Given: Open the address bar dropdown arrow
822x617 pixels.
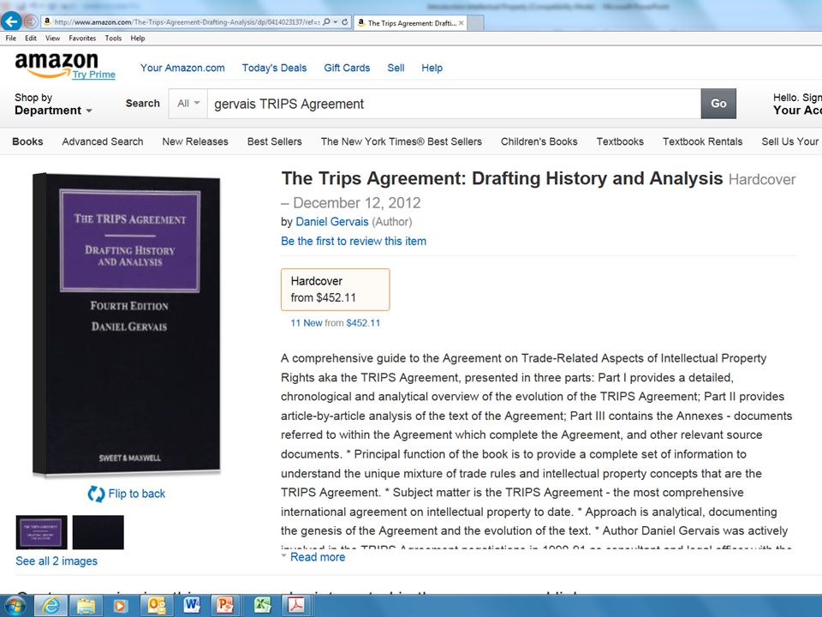Looking at the screenshot, I should [x=336, y=22].
